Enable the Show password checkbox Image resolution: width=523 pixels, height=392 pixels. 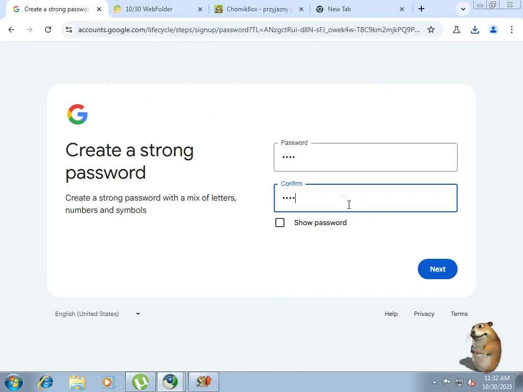pos(280,223)
